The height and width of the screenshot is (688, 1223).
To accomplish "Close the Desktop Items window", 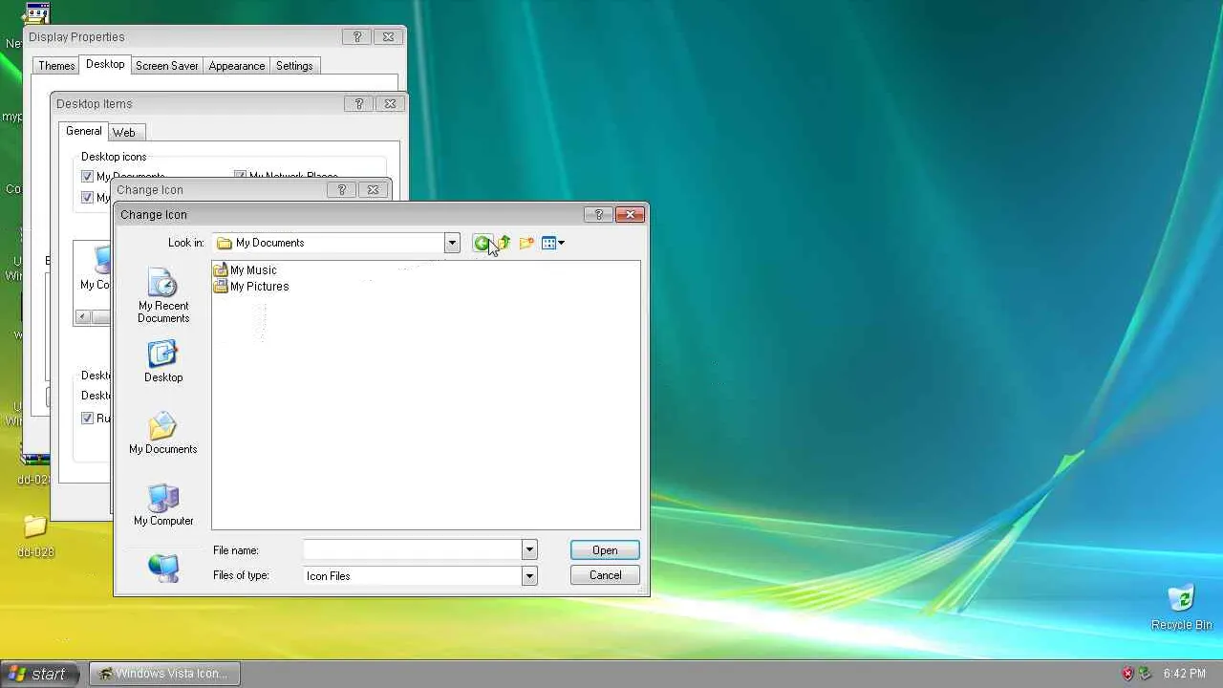I will 390,104.
